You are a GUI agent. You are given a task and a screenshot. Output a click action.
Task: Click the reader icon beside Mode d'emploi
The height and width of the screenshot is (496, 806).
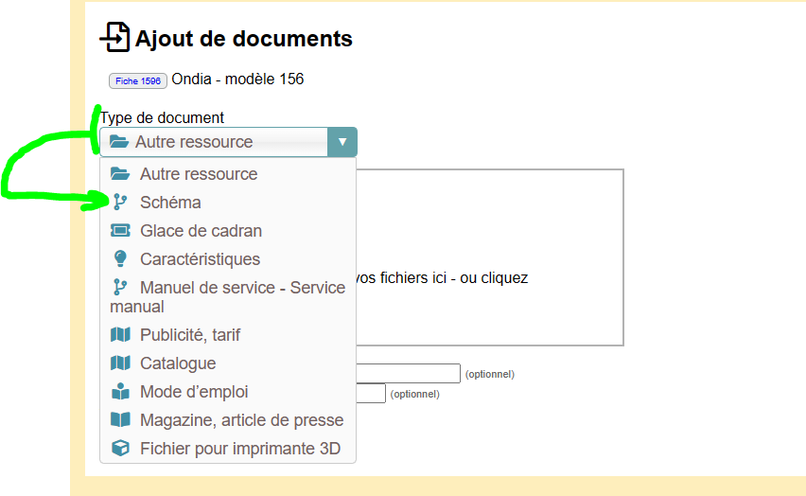click(119, 392)
